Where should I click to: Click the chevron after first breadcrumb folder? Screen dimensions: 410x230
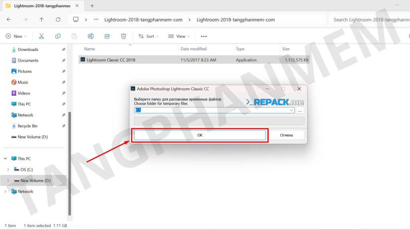tap(189, 20)
